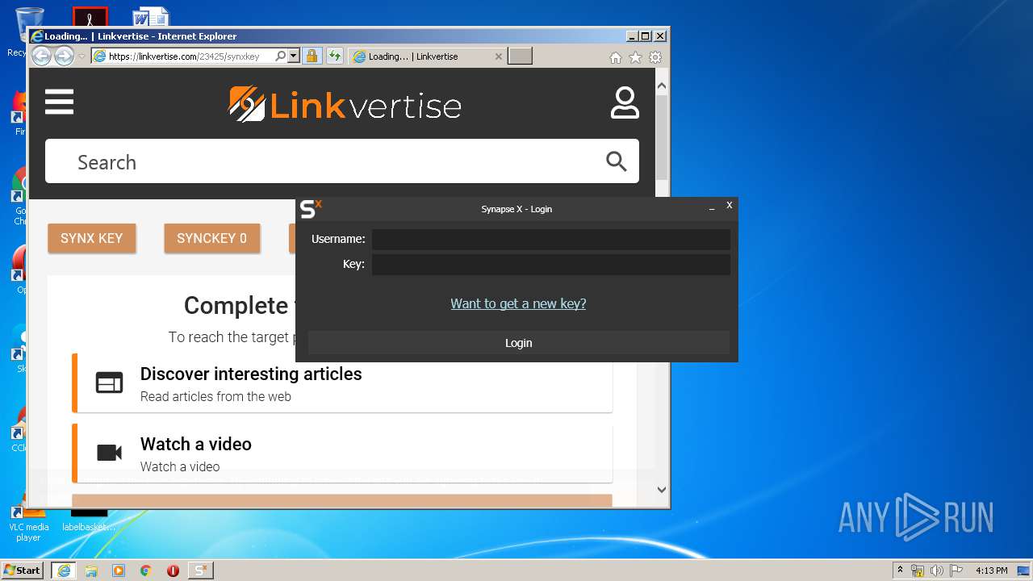Image resolution: width=1033 pixels, height=581 pixels.
Task: Open IE Favorites star
Action: [635, 57]
